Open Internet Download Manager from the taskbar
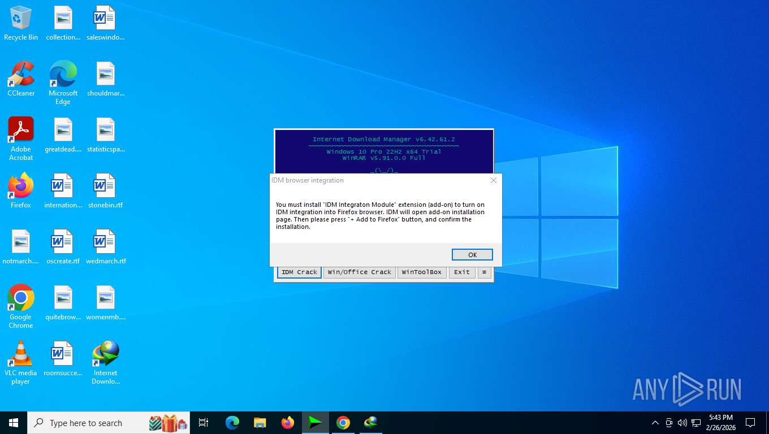Viewport: 769px width, 434px height. click(x=371, y=423)
